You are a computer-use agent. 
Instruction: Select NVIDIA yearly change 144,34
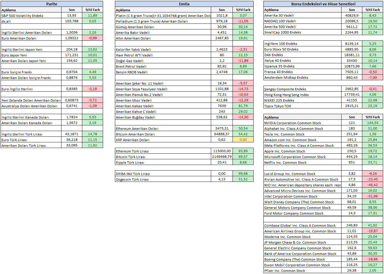(373, 123)
